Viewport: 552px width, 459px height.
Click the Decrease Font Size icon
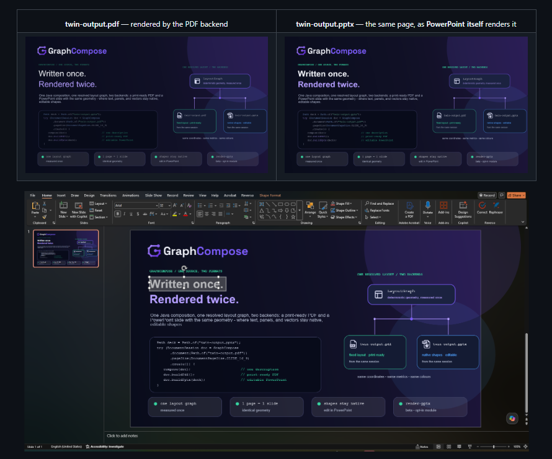pyautogui.click(x=182, y=205)
